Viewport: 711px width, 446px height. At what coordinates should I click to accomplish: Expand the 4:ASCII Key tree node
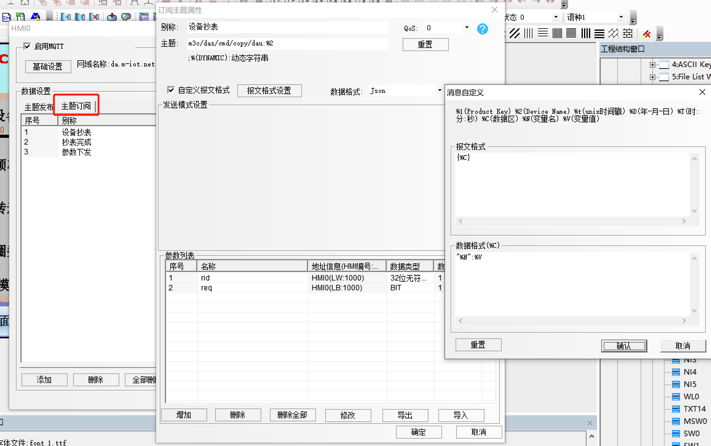pos(652,65)
